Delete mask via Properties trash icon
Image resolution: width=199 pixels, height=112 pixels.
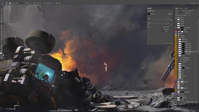pyautogui.click(x=171, y=44)
